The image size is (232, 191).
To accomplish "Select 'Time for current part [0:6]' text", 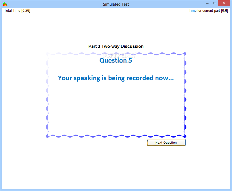I will [x=208, y=11].
